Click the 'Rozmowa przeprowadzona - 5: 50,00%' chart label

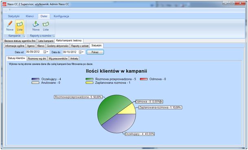[78, 97]
